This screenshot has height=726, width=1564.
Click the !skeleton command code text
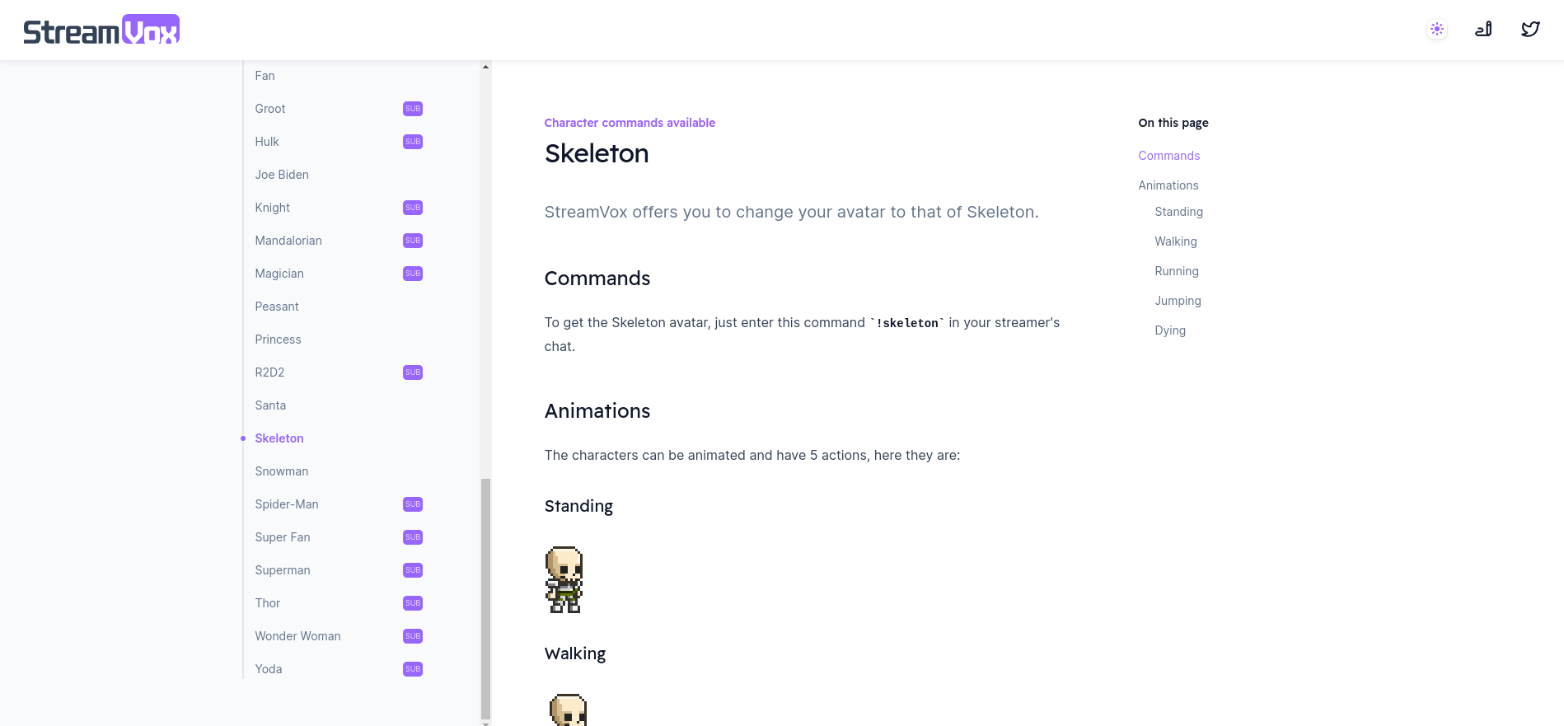(907, 323)
